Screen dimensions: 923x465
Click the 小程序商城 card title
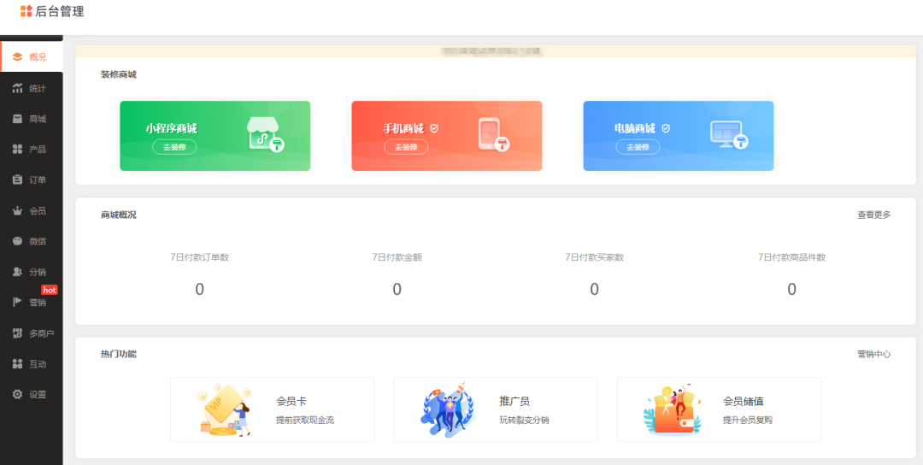click(x=171, y=128)
